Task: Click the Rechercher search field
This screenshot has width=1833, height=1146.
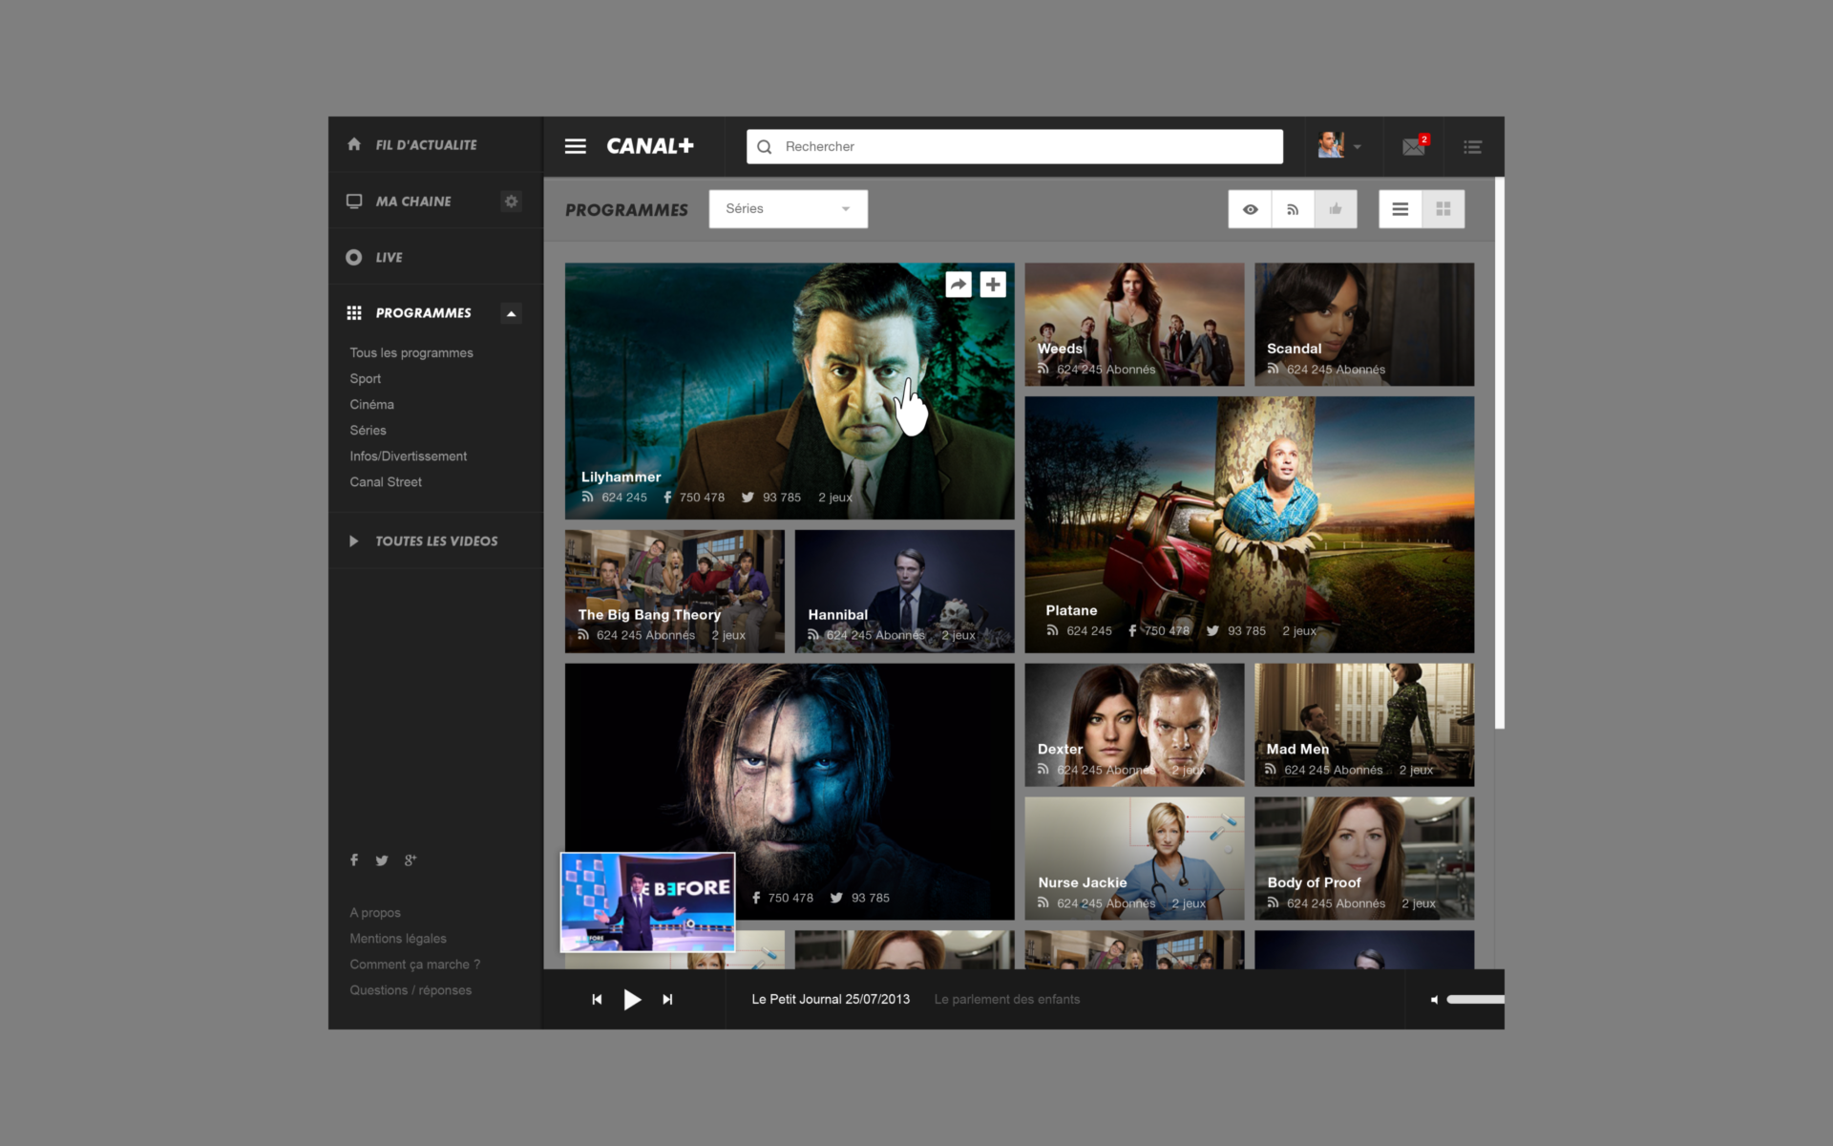Action: coord(1012,146)
